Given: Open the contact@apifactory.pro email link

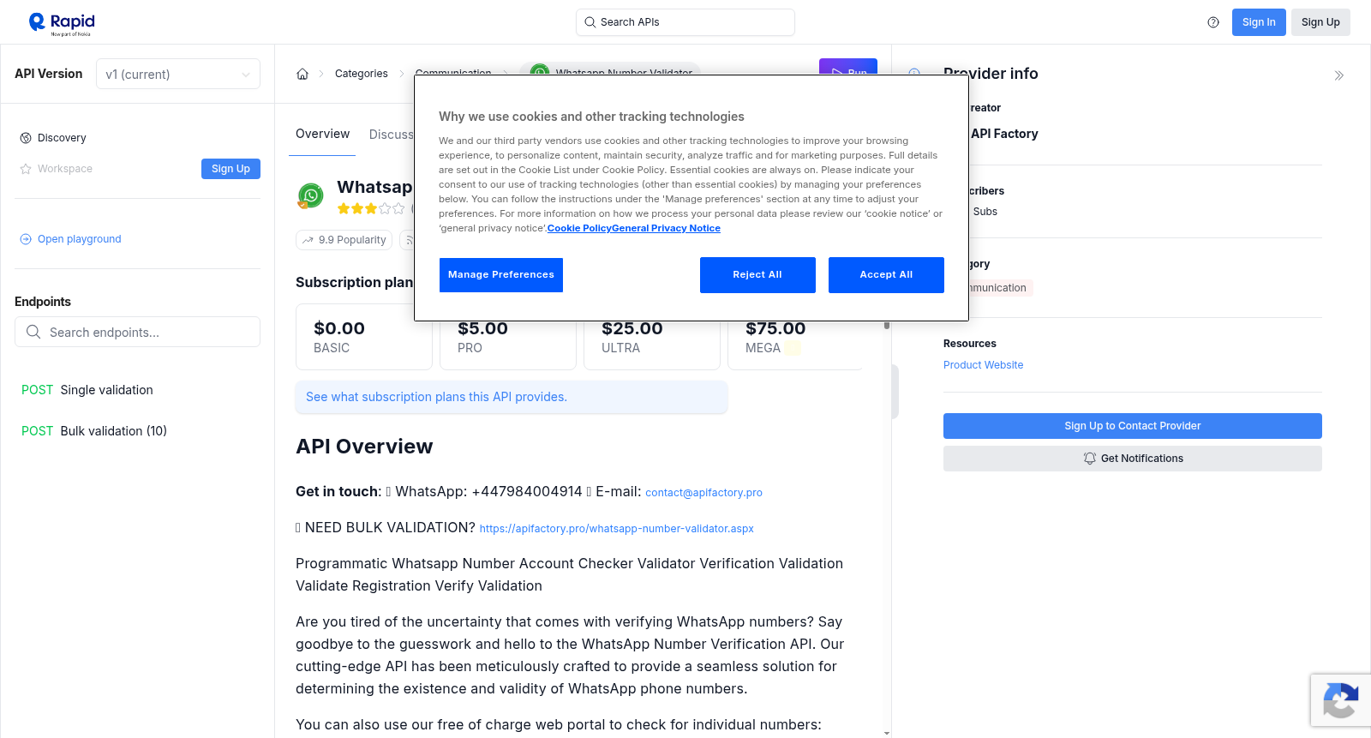Looking at the screenshot, I should pos(703,493).
